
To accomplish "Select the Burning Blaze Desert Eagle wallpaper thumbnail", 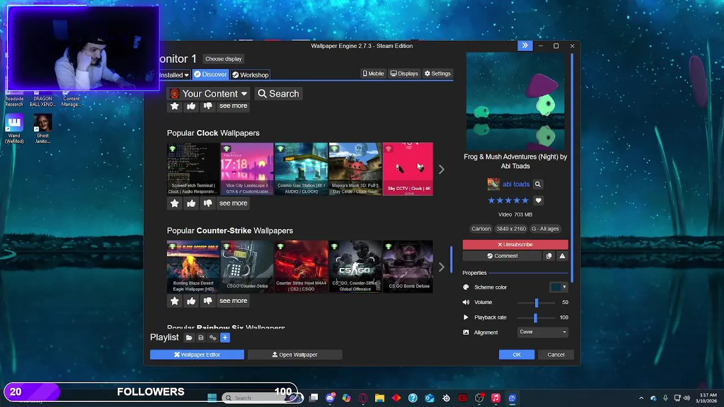I will click(193, 267).
